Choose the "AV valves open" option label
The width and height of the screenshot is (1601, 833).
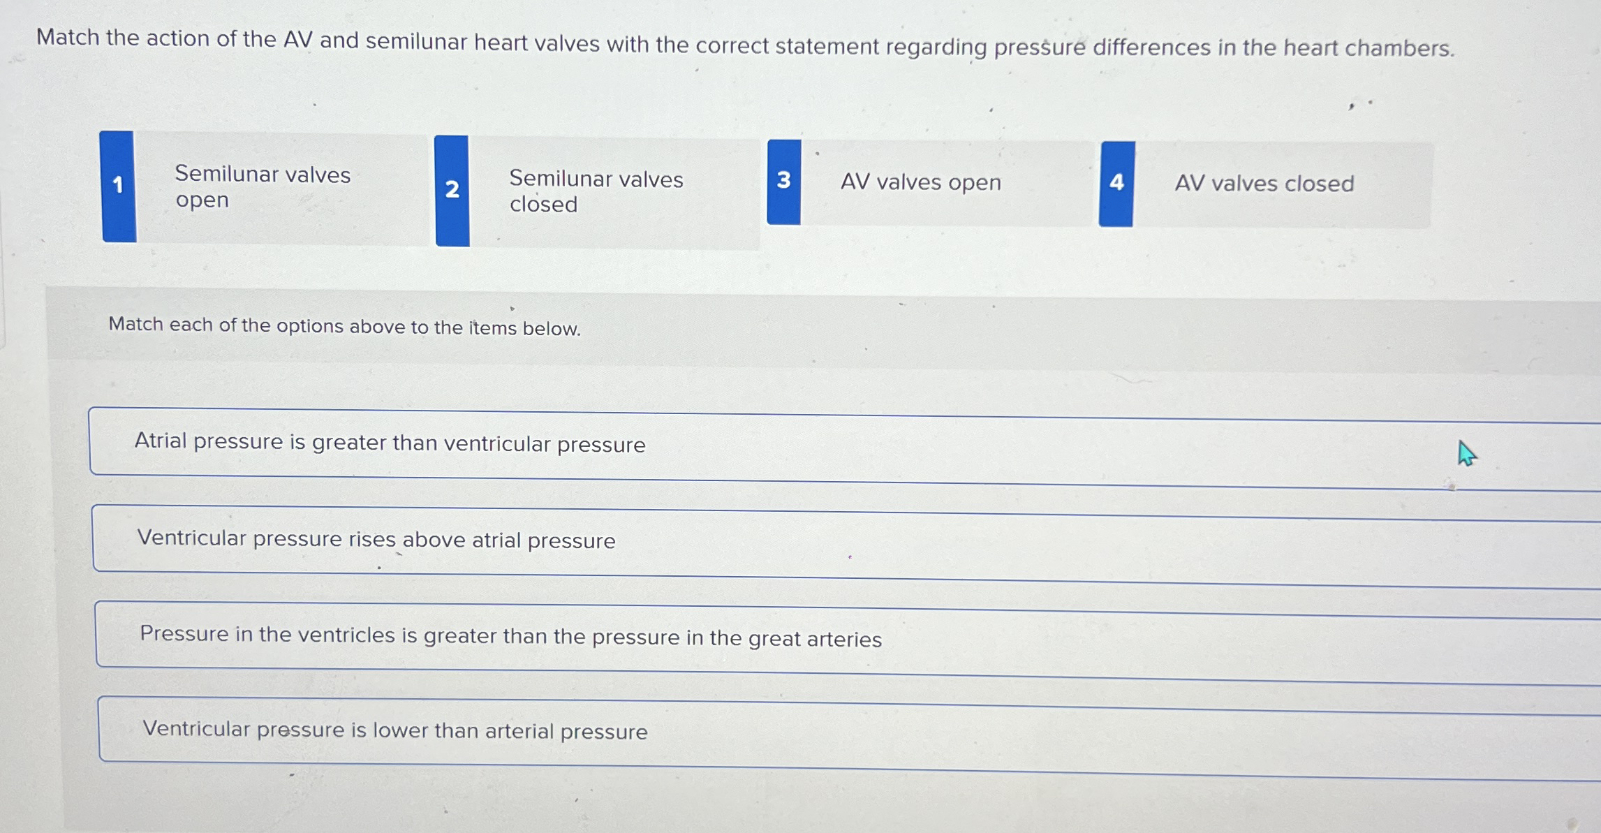920,183
